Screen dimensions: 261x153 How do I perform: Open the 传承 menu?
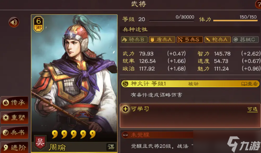[x=14, y=103]
